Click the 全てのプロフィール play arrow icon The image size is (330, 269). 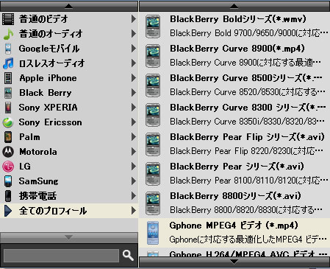8,211
